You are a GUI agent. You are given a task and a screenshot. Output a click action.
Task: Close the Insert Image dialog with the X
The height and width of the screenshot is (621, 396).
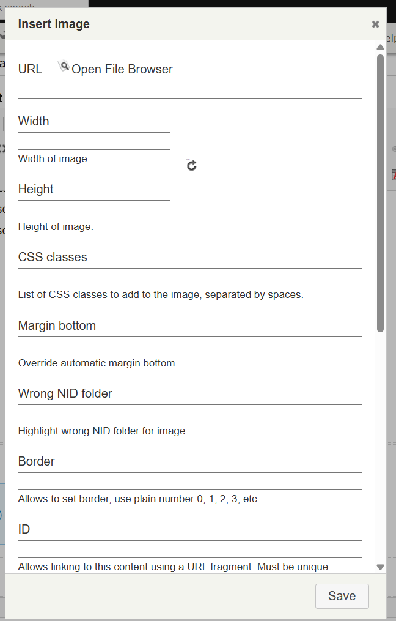[x=375, y=24]
